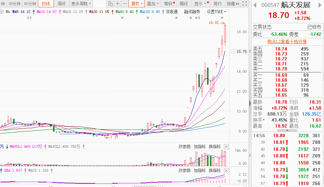The width and height of the screenshot is (324, 187).
Task: Click the side panel collapse handle
Action: (x=250, y=103)
